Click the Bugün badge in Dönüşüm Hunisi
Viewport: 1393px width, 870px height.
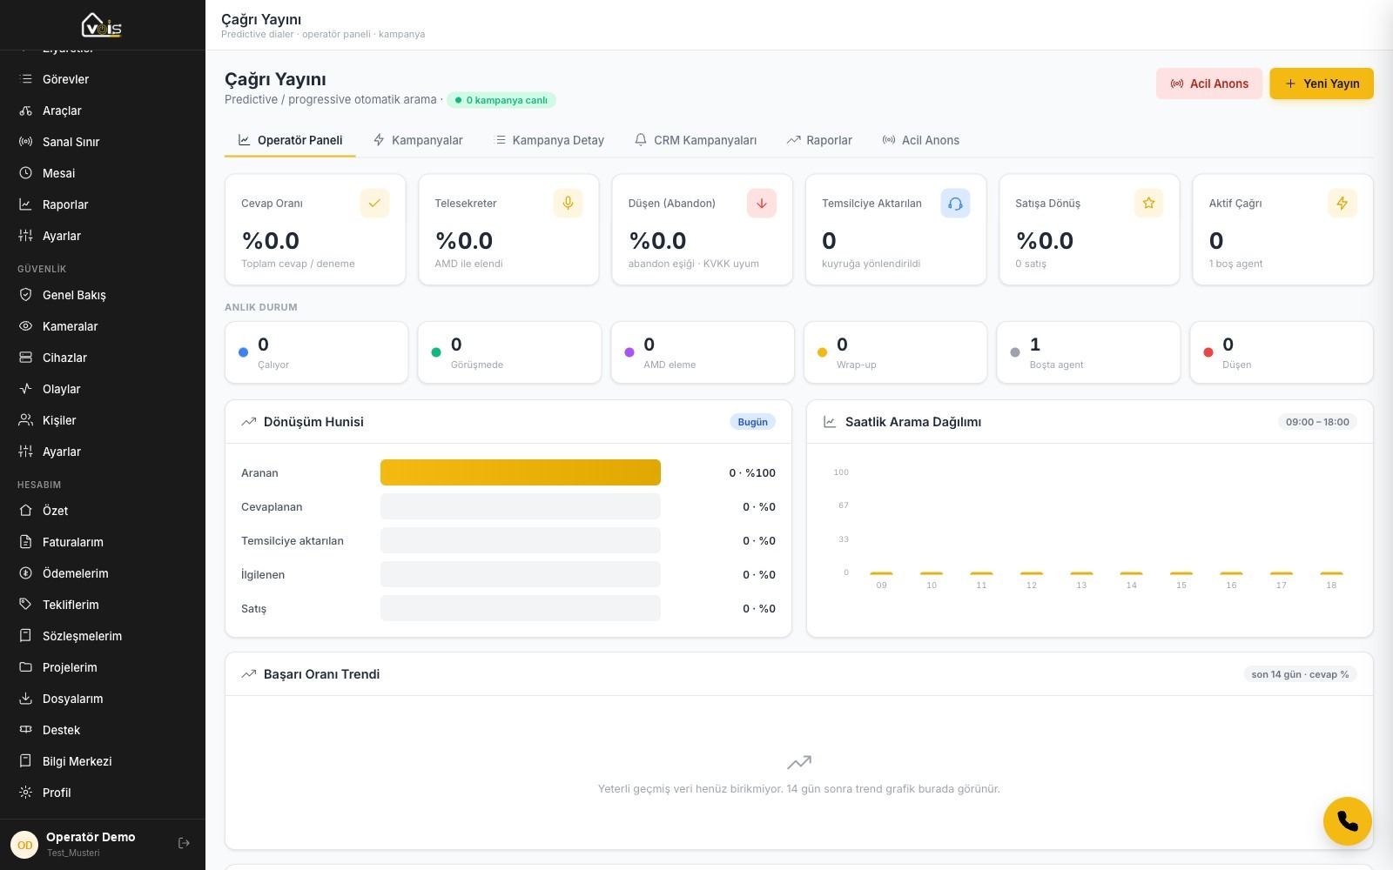[x=753, y=422]
